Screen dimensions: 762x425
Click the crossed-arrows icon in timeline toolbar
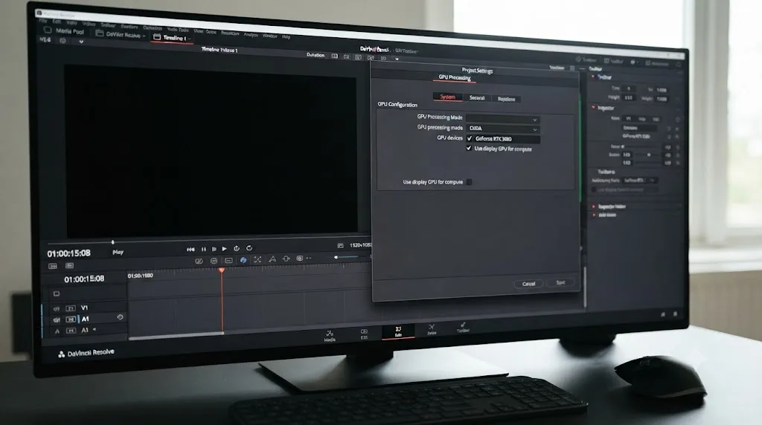[257, 259]
